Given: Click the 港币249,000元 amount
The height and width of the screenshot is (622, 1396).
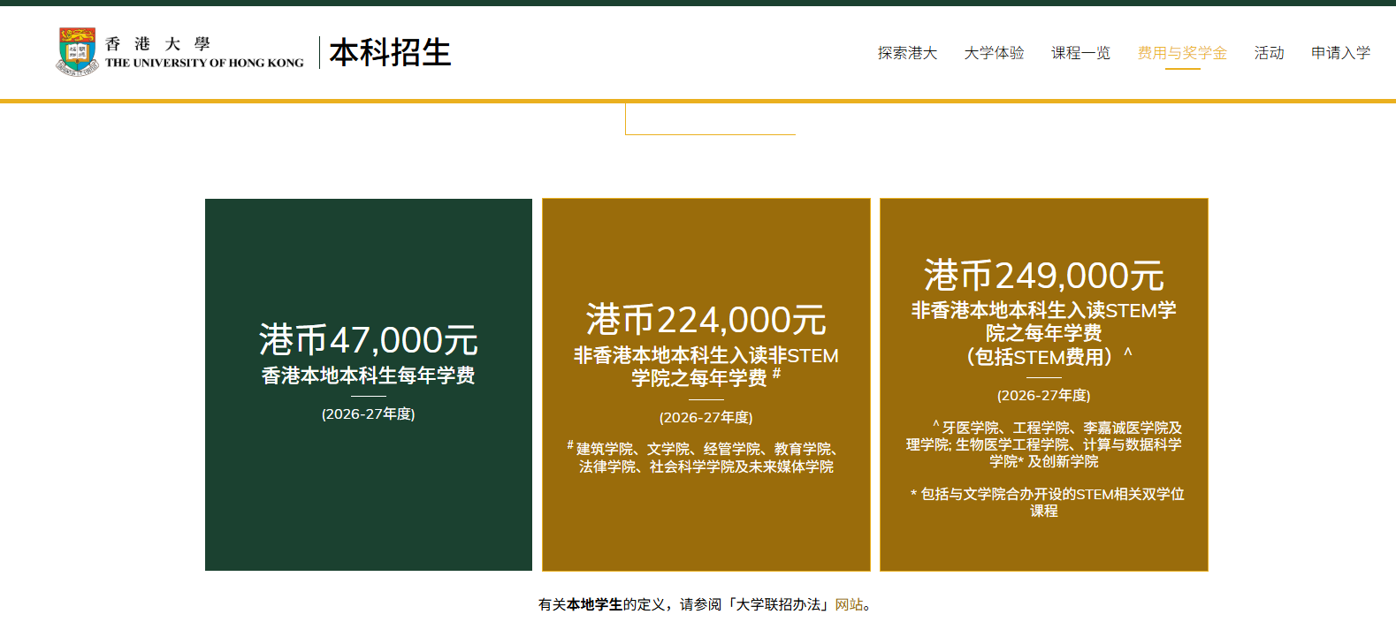Looking at the screenshot, I should (x=1043, y=275).
